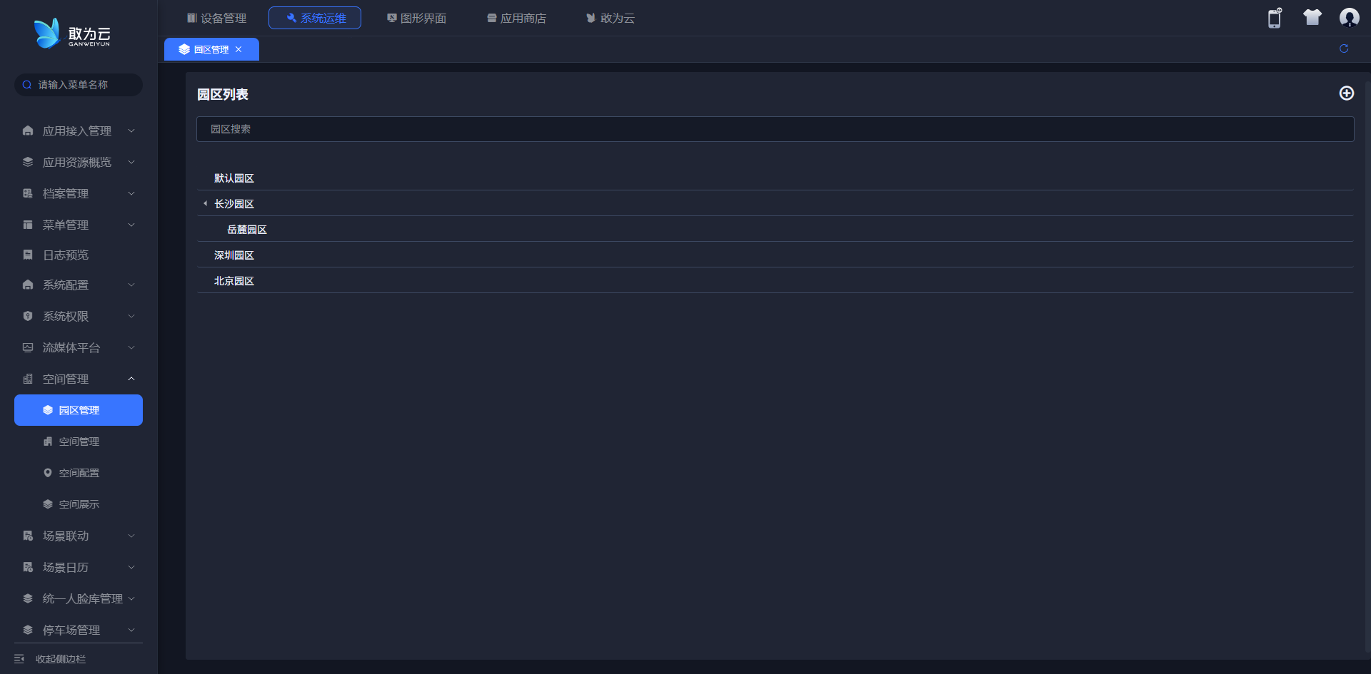
Task: Open 统一人脸库管理 in the sidebar
Action: [x=79, y=598]
